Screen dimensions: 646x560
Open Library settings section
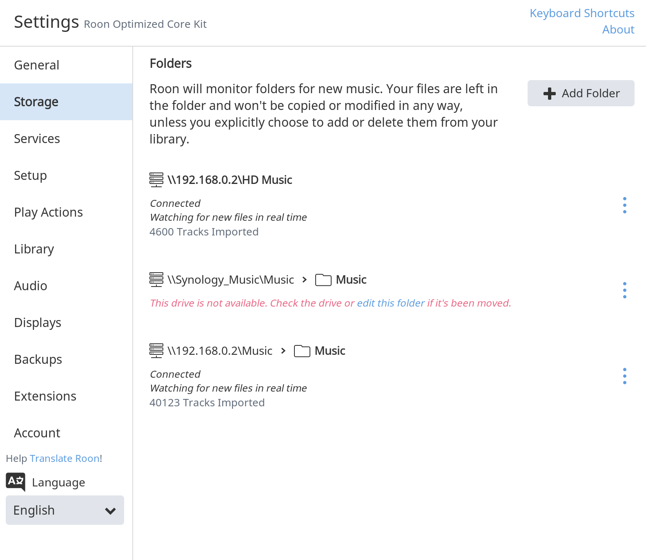click(66, 249)
